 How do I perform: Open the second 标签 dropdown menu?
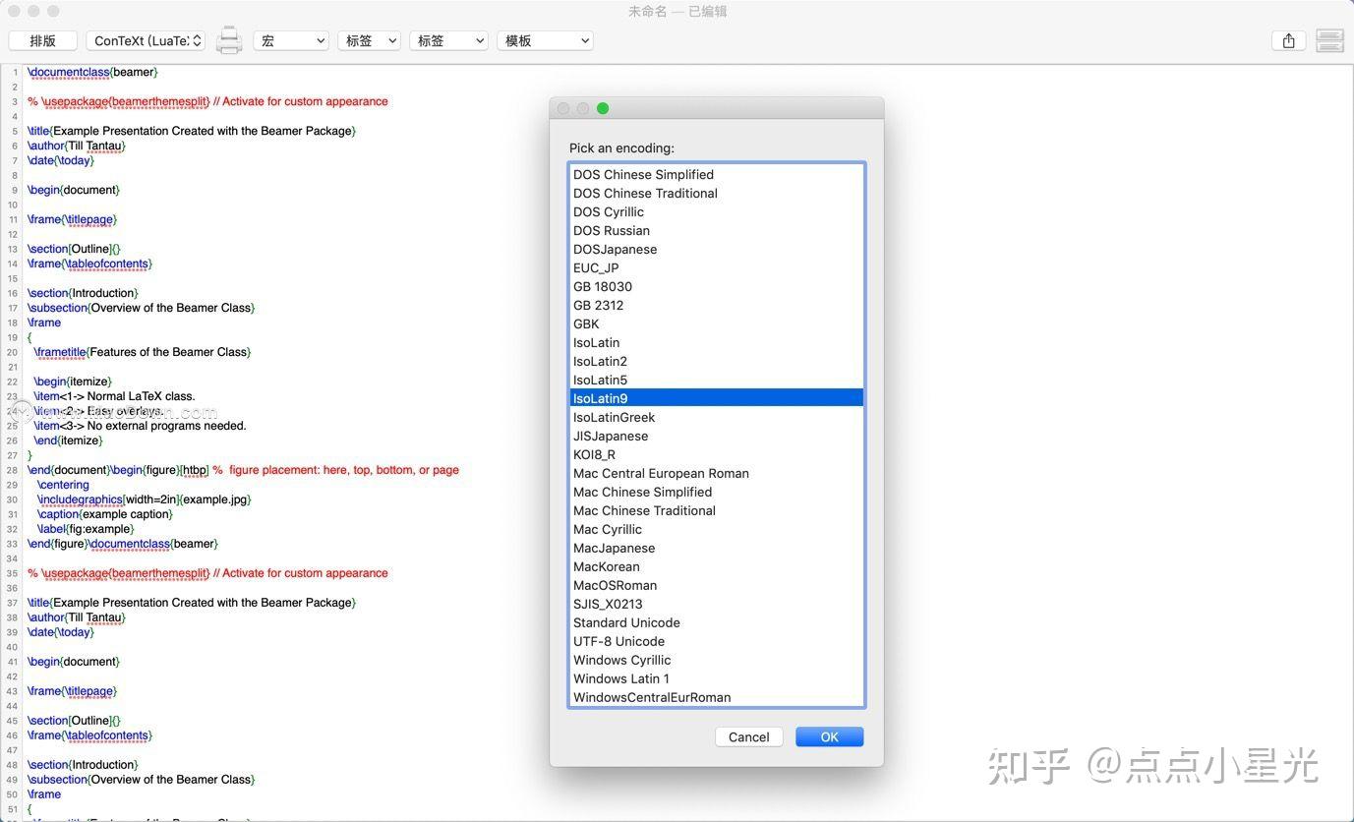tap(448, 40)
